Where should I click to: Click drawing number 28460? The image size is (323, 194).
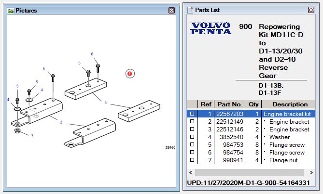pos(170,147)
